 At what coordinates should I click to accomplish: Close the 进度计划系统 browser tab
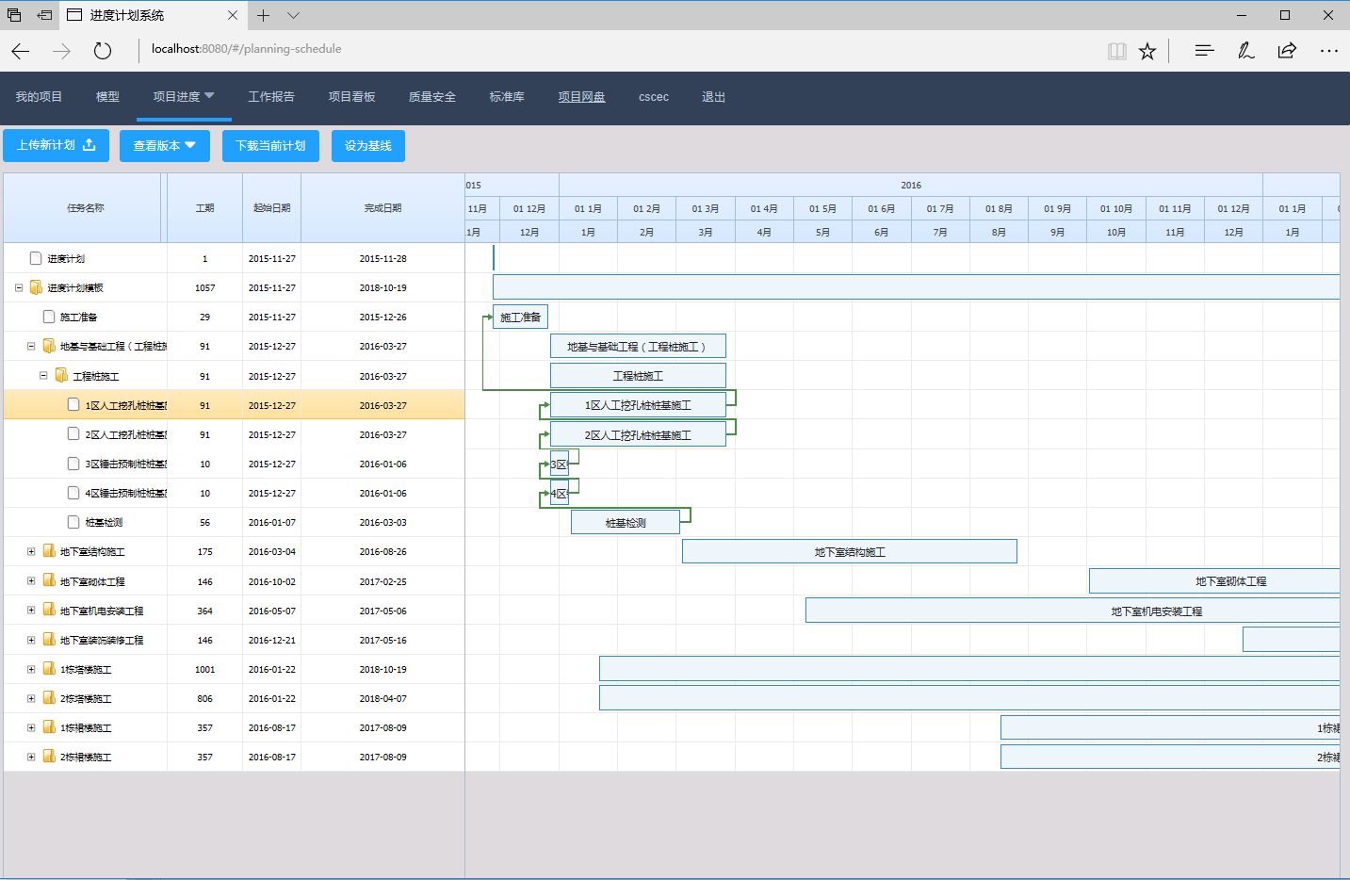(233, 15)
